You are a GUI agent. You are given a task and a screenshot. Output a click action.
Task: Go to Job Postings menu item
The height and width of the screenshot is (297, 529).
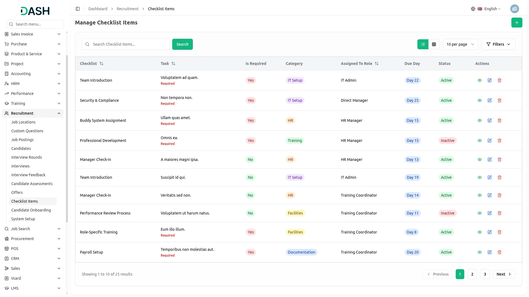point(22,140)
